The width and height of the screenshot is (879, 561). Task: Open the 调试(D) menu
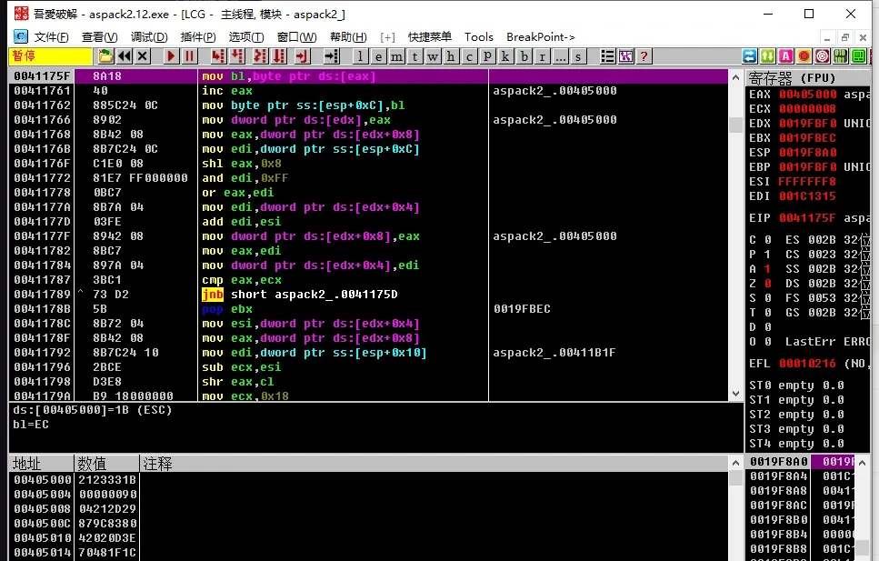(149, 37)
